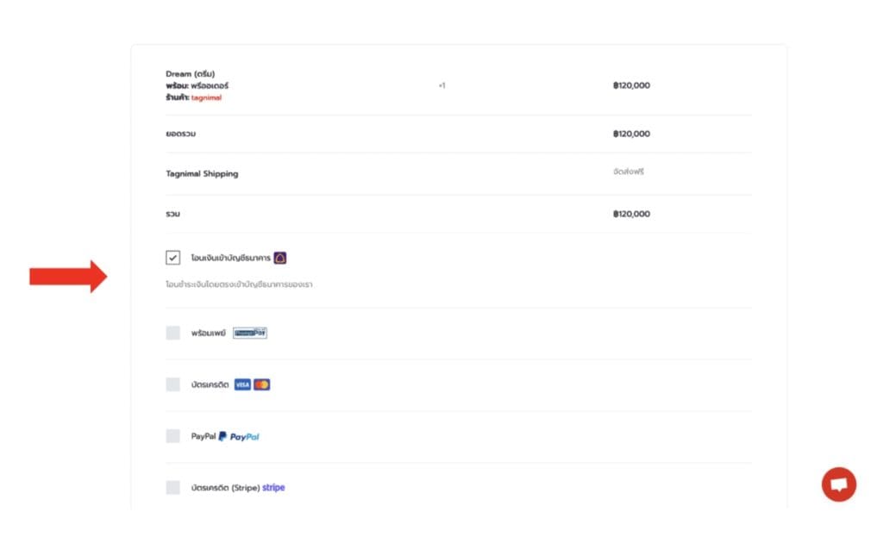Select the พร้อมเพย์ PromptPay checkbox
The height and width of the screenshot is (556, 883).
[173, 333]
